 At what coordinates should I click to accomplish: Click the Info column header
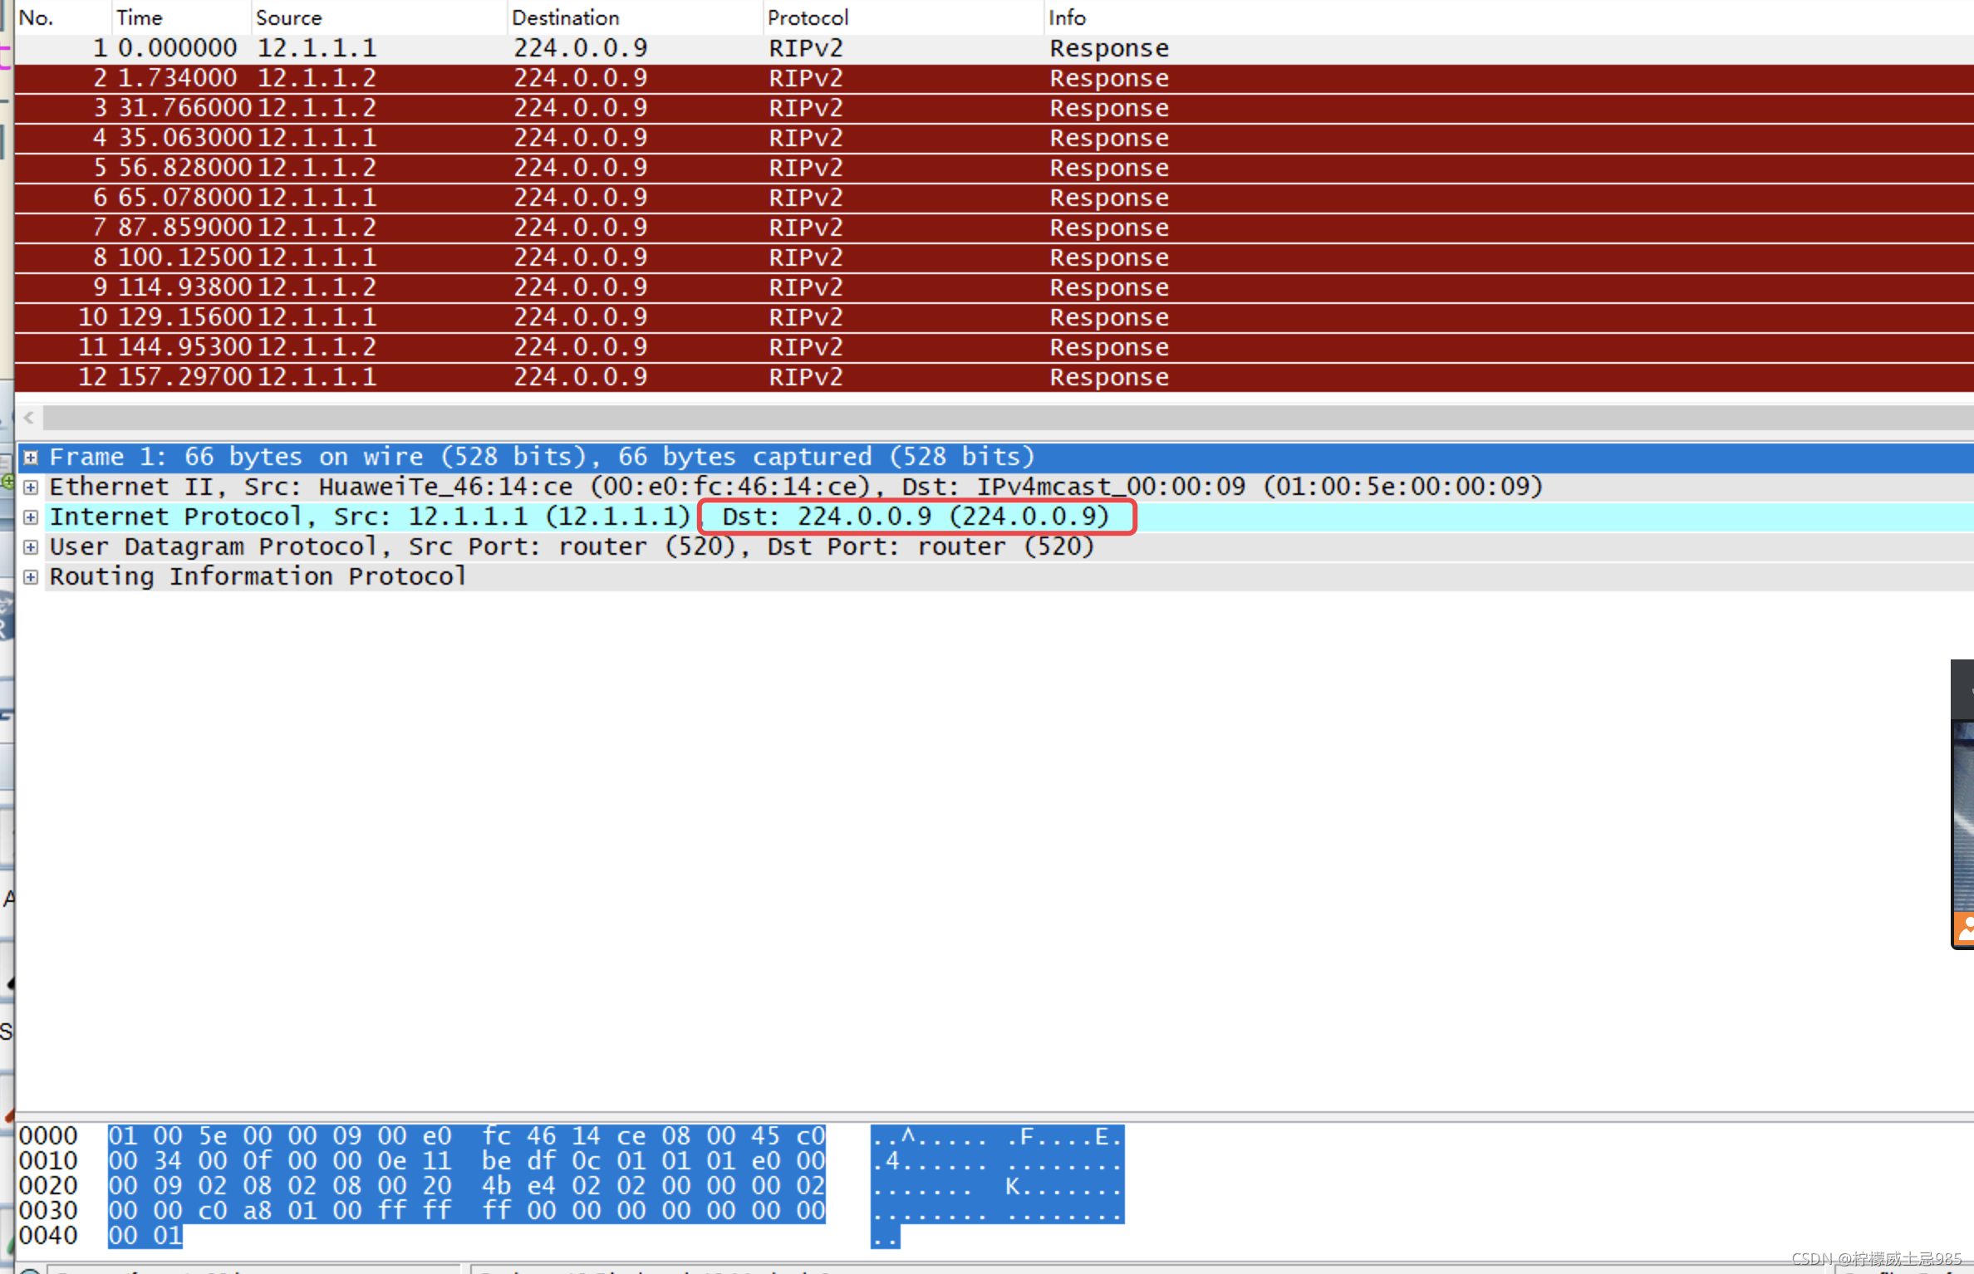[1067, 17]
